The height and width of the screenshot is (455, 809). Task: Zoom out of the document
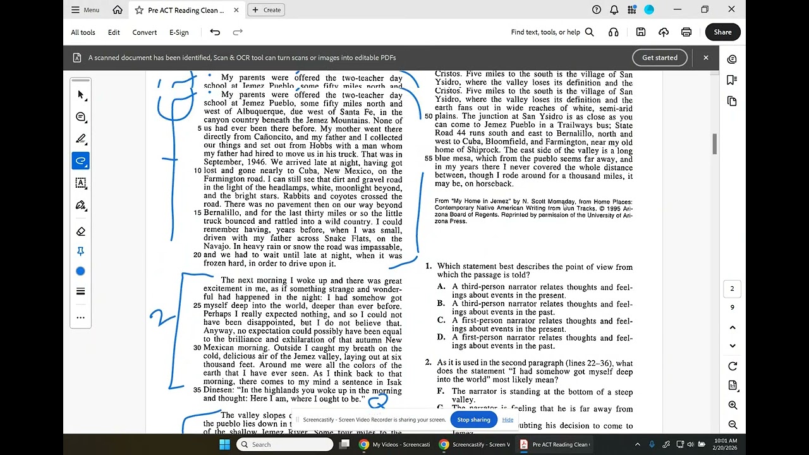(733, 425)
